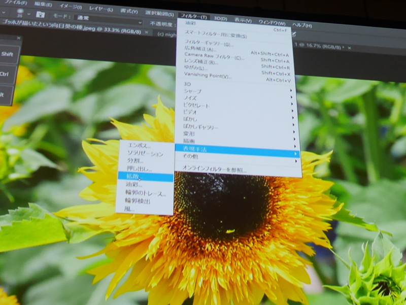The height and width of the screenshot is (305, 406).
Task: Expand the brush preset dropdown arrow
Action: pos(29,14)
